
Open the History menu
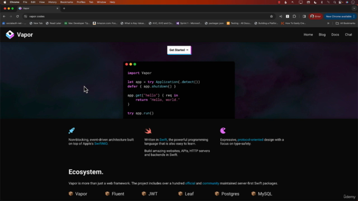52,2
